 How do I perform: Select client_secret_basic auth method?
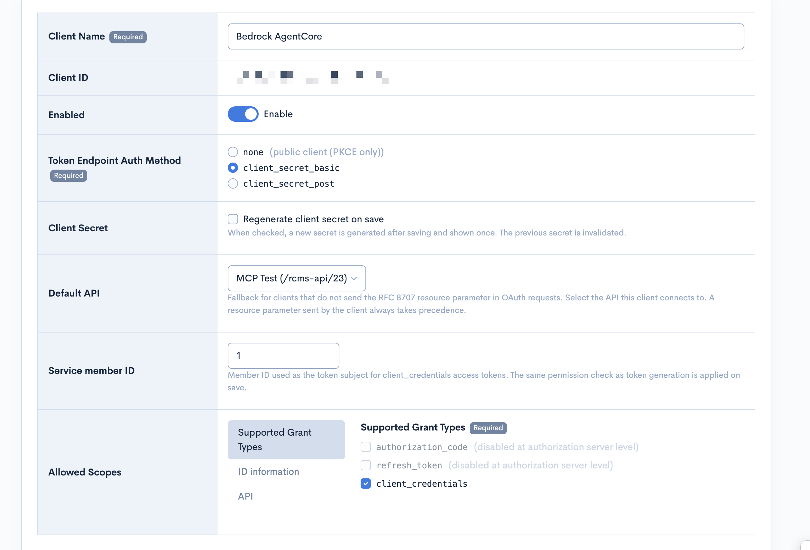click(x=233, y=168)
